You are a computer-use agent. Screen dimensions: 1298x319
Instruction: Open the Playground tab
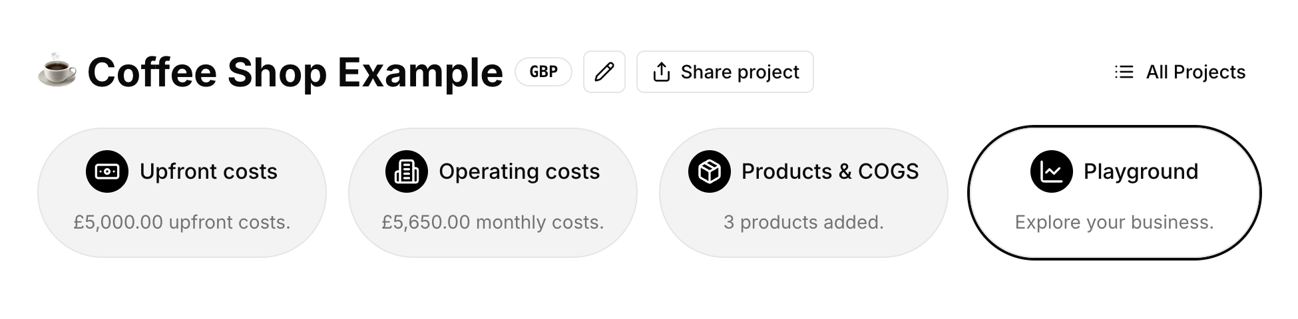point(1114,193)
